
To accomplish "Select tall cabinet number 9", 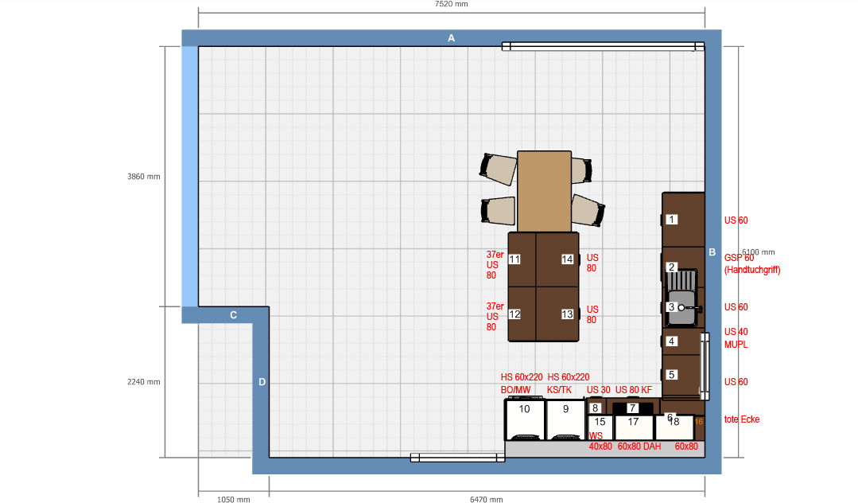I will click(x=566, y=419).
